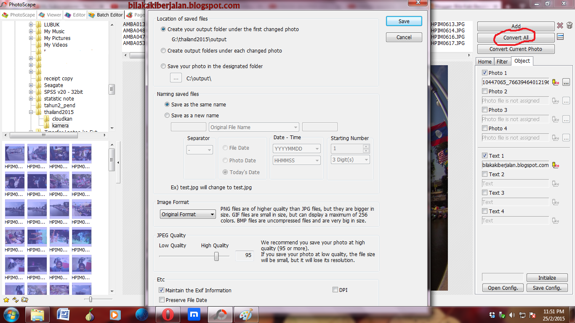The height and width of the screenshot is (323, 575).
Task: Click the Text 1 watermark text field
Action: (x=516, y=165)
